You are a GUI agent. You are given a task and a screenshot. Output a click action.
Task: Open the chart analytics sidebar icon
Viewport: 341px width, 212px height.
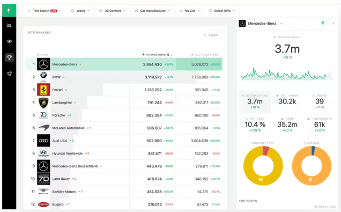[x=9, y=25]
